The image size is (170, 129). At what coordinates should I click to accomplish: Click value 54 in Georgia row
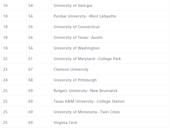pos(31,5)
